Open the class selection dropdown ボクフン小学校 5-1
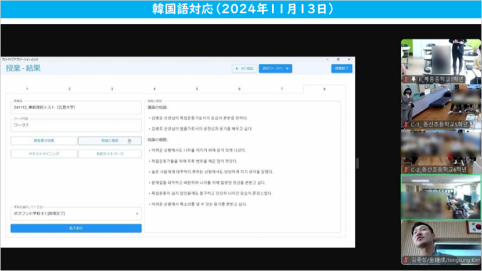 point(76,214)
